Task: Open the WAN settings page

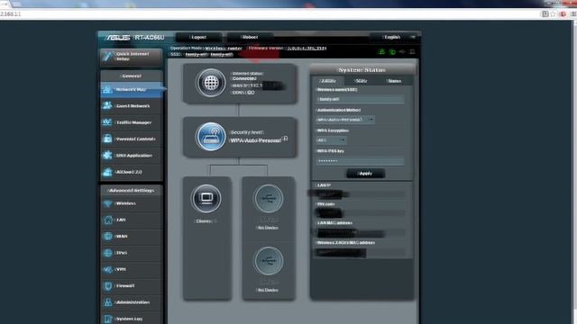Action: (131, 236)
